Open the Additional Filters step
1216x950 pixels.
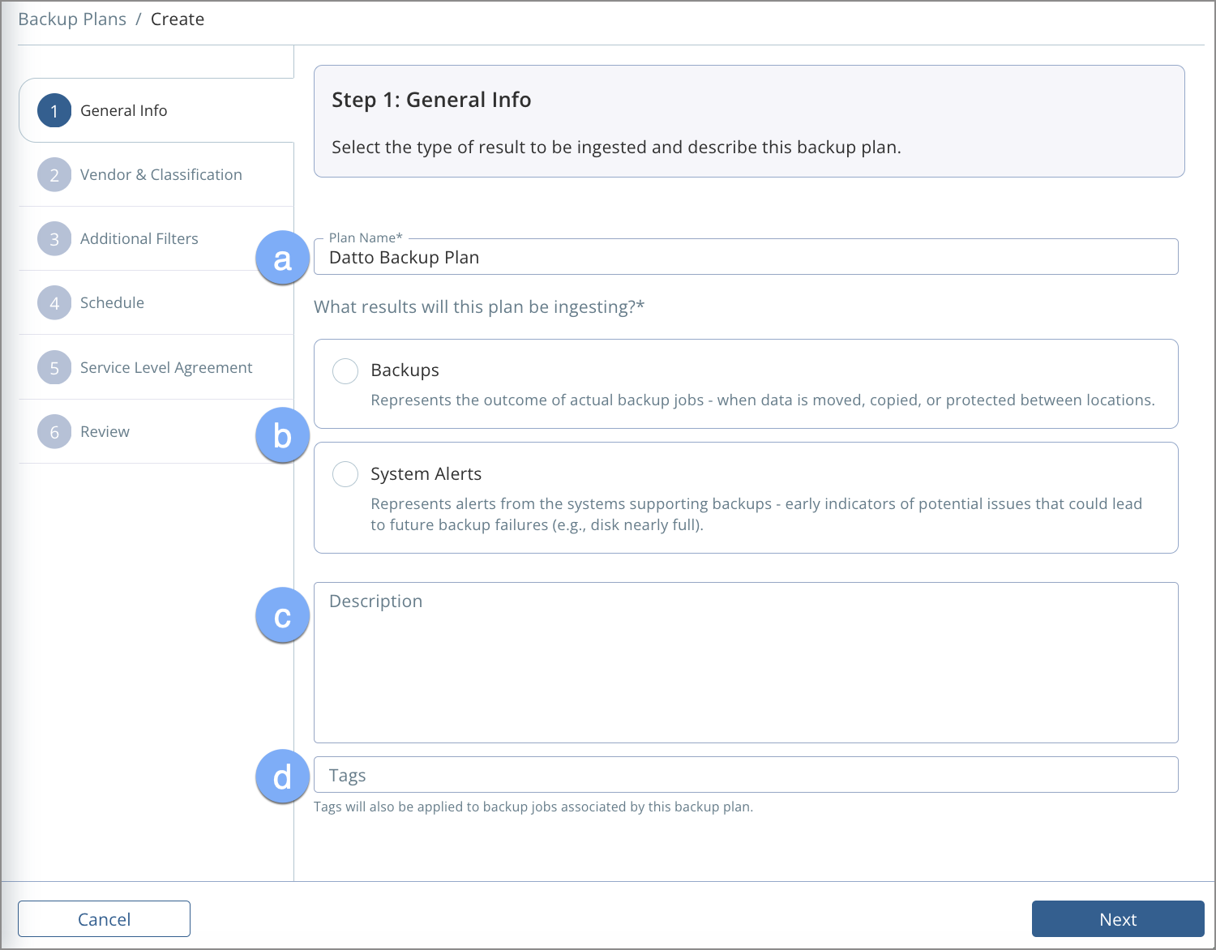coord(139,239)
